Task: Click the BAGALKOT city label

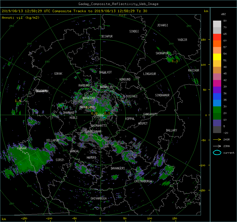Action: click(x=105, y=72)
